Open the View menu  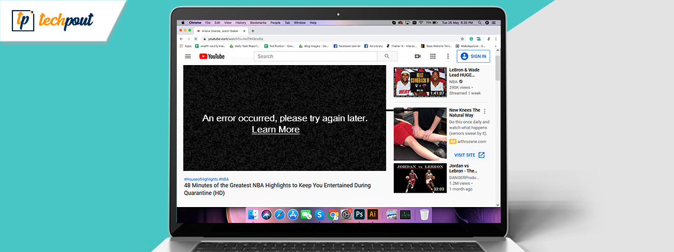228,22
